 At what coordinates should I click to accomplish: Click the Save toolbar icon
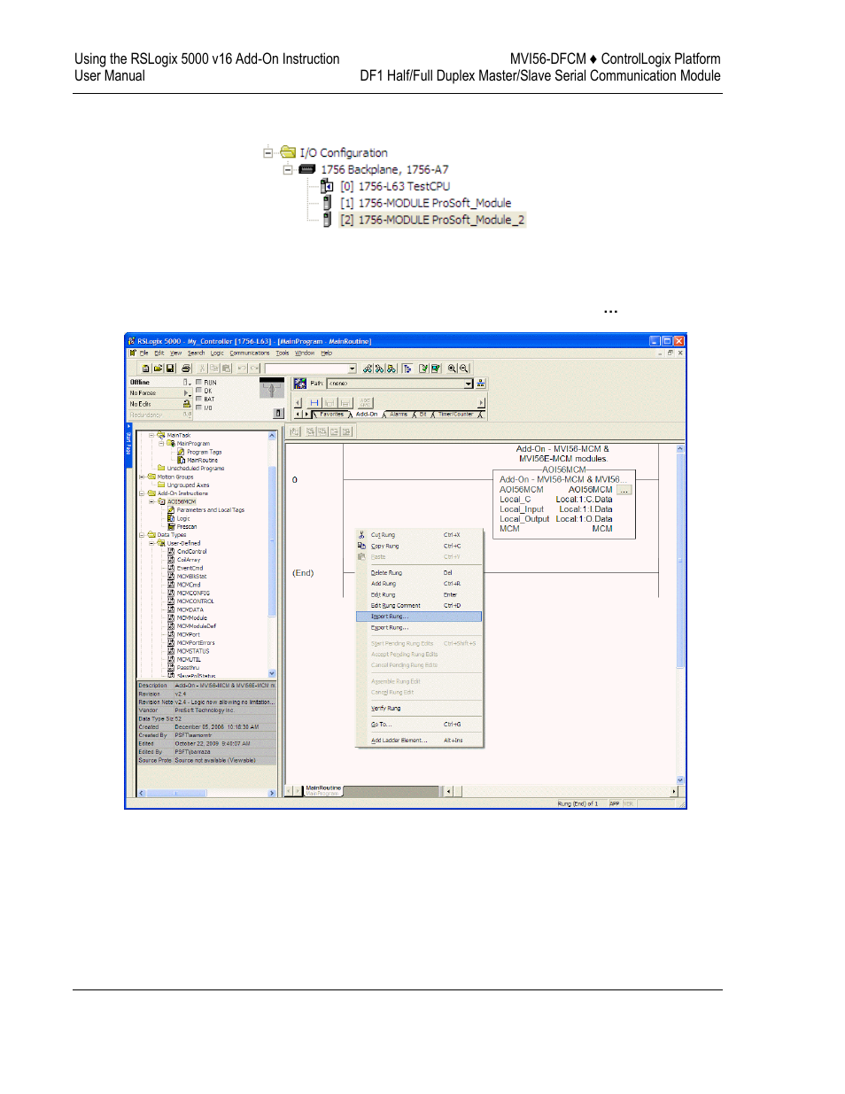coord(170,369)
